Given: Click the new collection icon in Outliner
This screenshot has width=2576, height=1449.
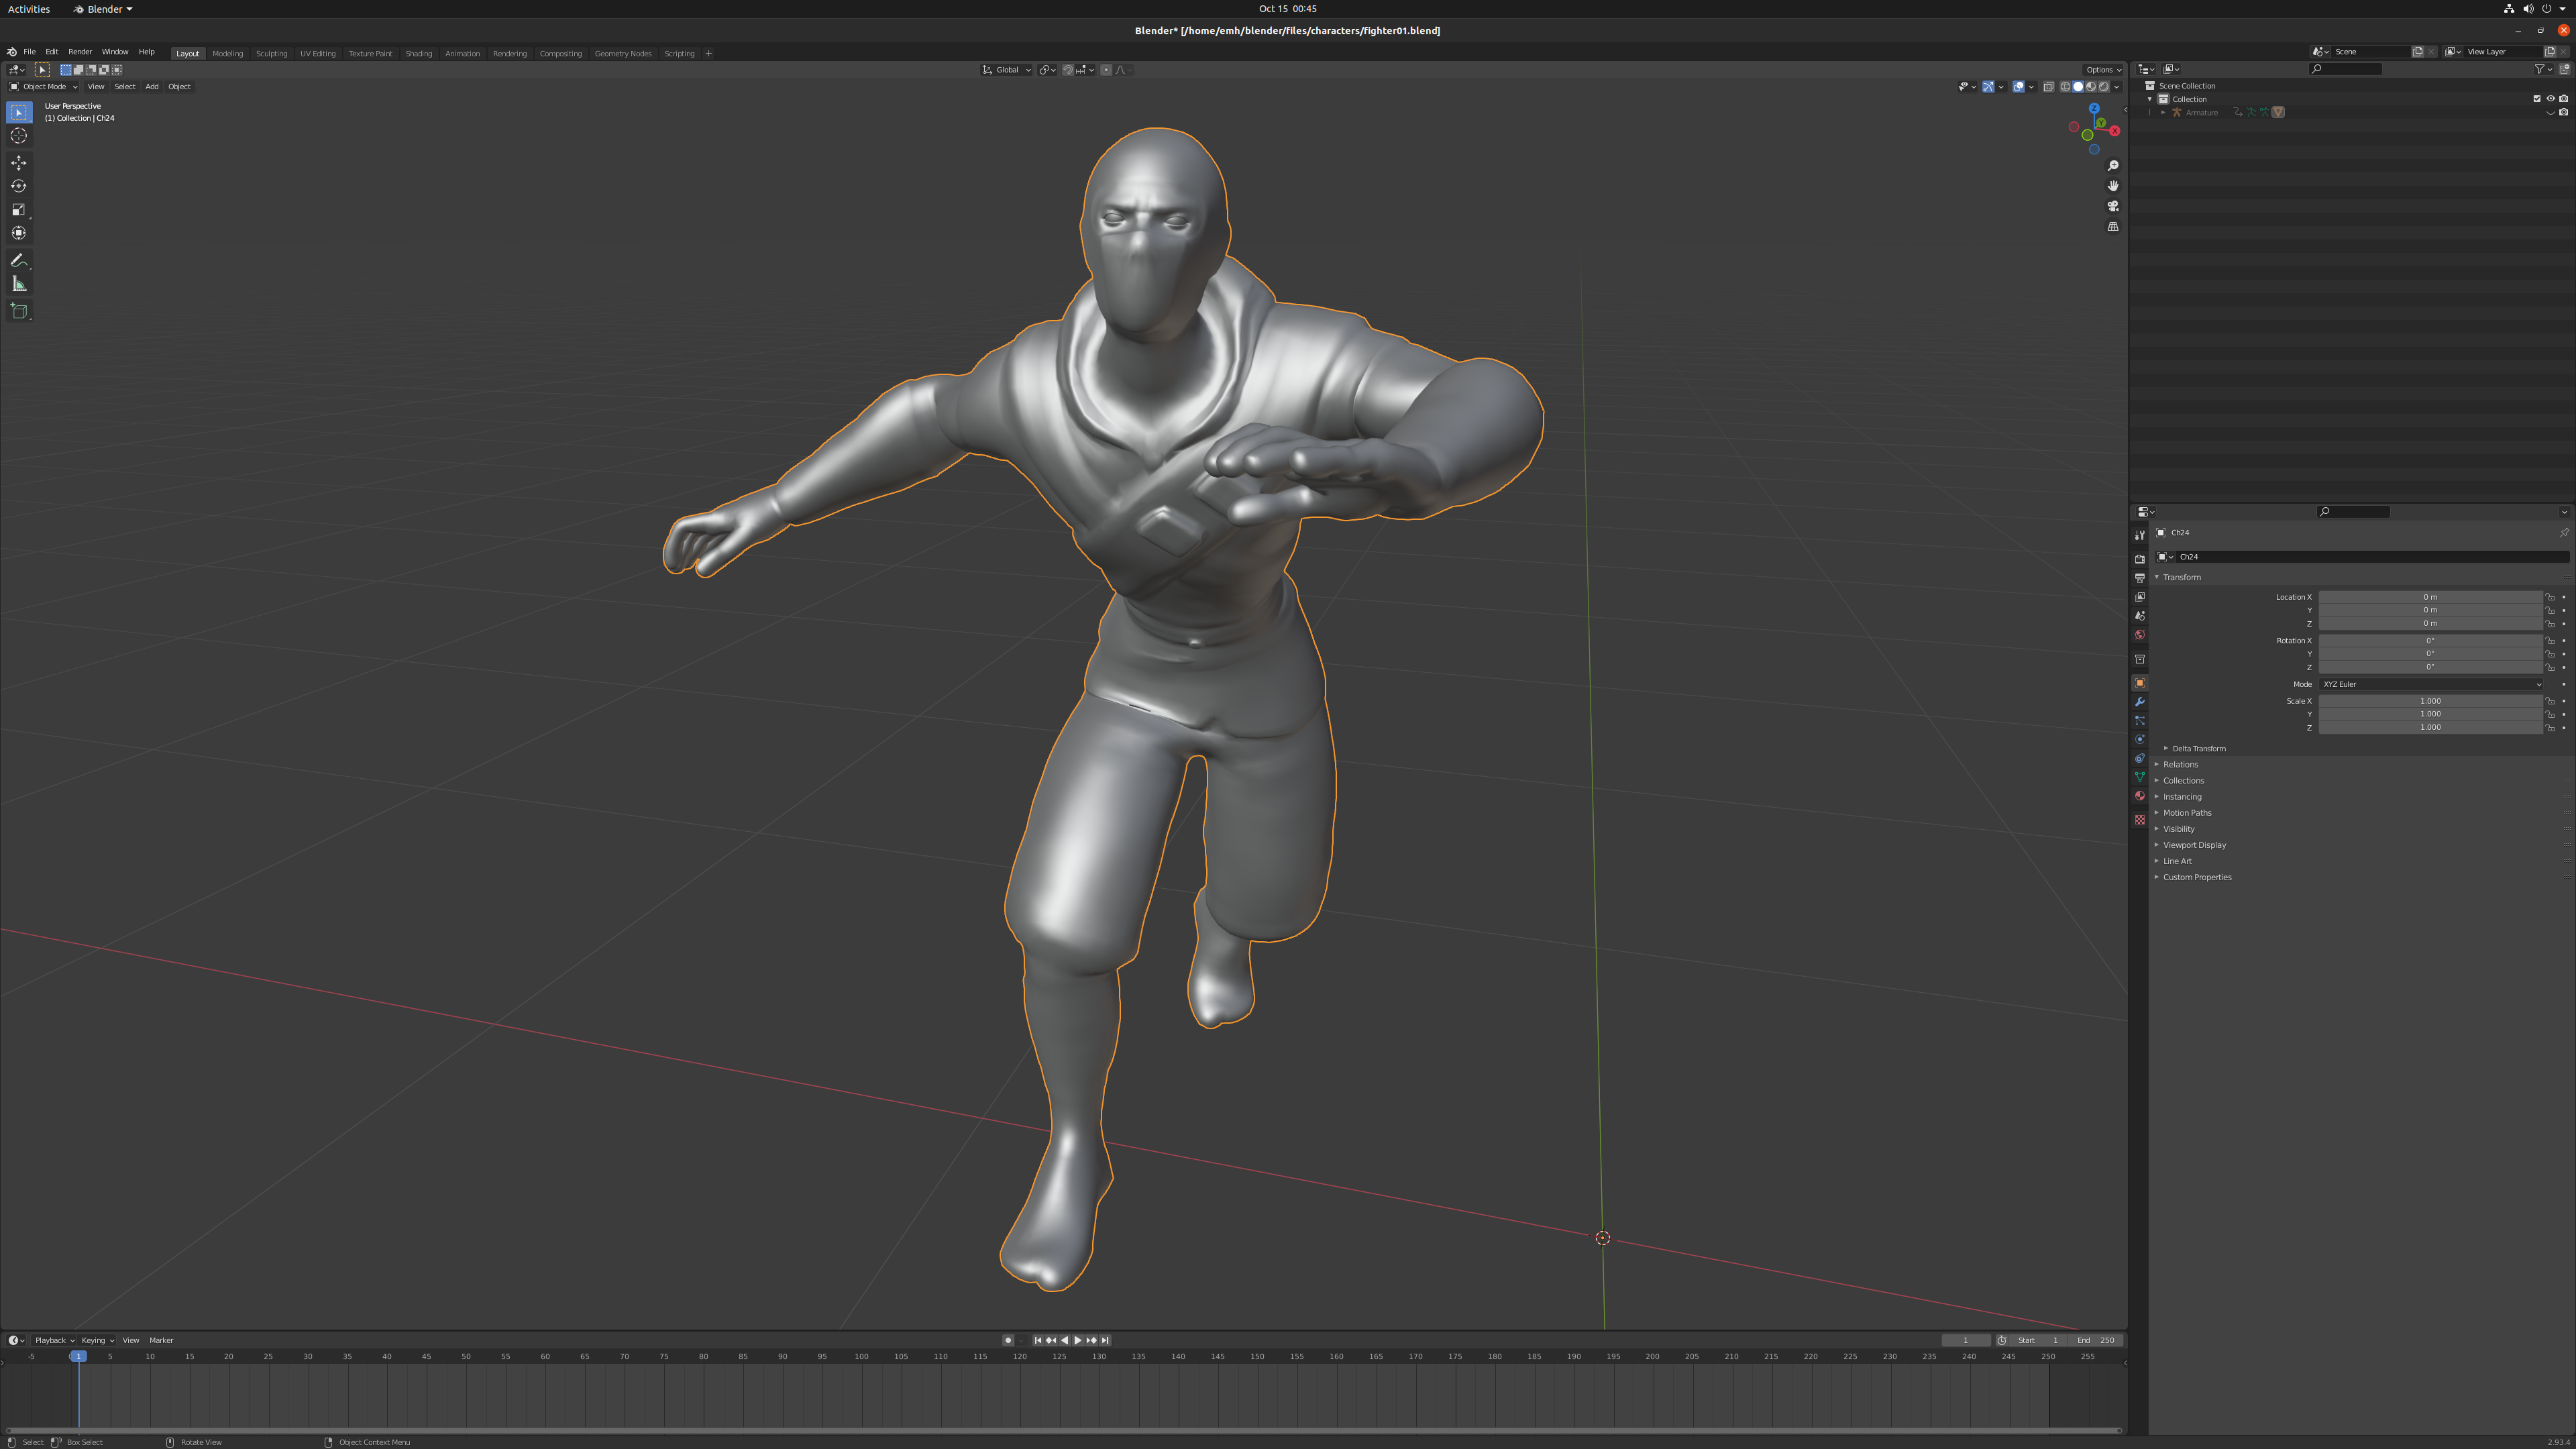Looking at the screenshot, I should point(2564,69).
